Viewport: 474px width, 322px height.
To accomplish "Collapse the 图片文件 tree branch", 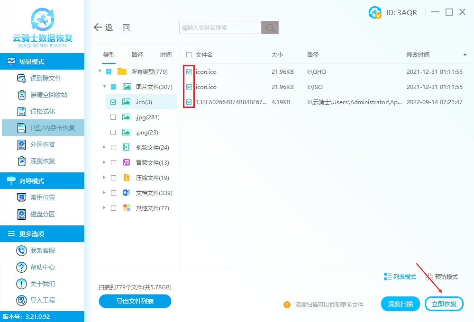I will (104, 87).
